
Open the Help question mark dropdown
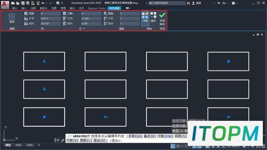click(x=234, y=3)
